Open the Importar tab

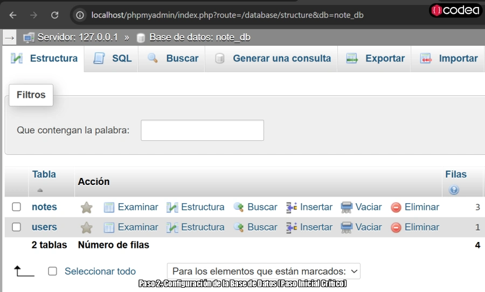448,58
